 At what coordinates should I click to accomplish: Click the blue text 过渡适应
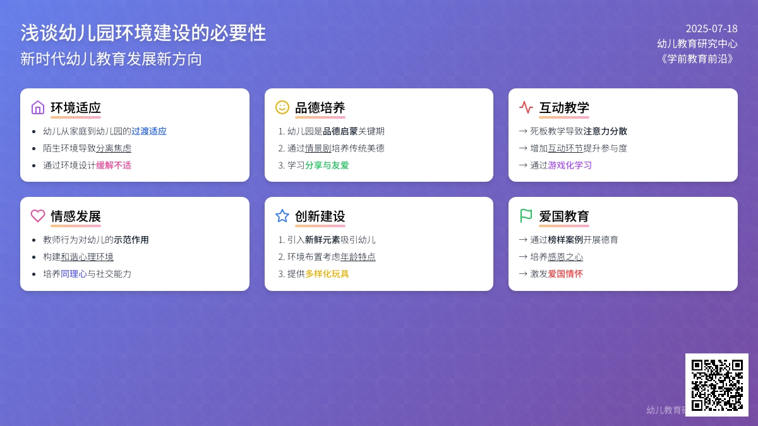point(149,131)
